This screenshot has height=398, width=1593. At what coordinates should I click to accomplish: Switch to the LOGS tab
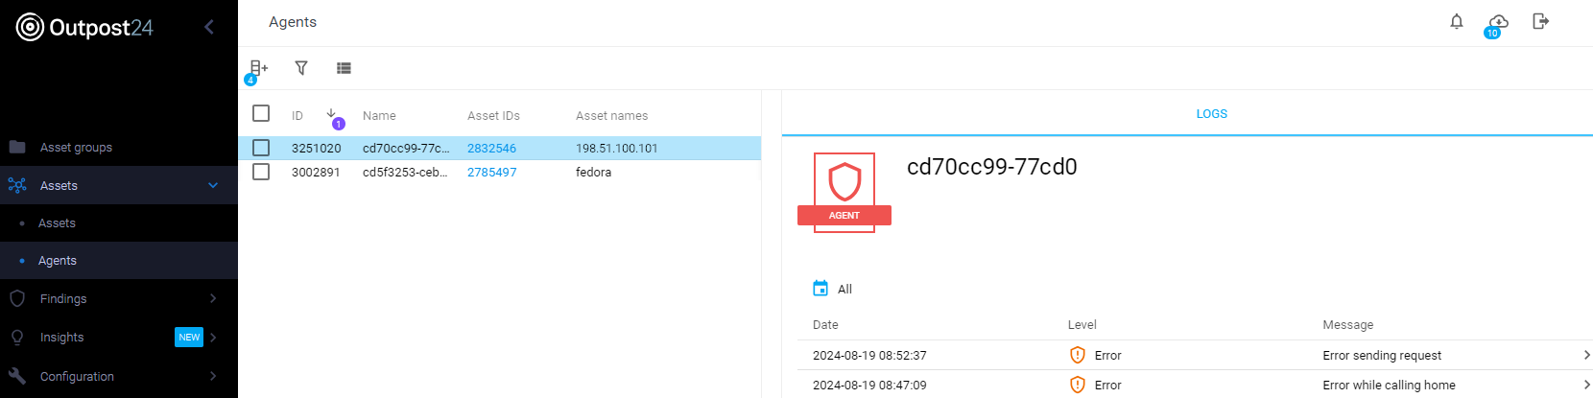1211,113
